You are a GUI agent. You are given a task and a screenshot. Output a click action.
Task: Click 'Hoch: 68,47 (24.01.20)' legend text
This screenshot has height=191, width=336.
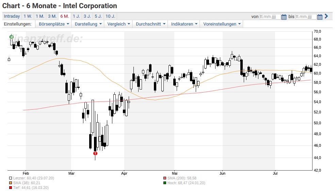pyautogui.click(x=186, y=183)
